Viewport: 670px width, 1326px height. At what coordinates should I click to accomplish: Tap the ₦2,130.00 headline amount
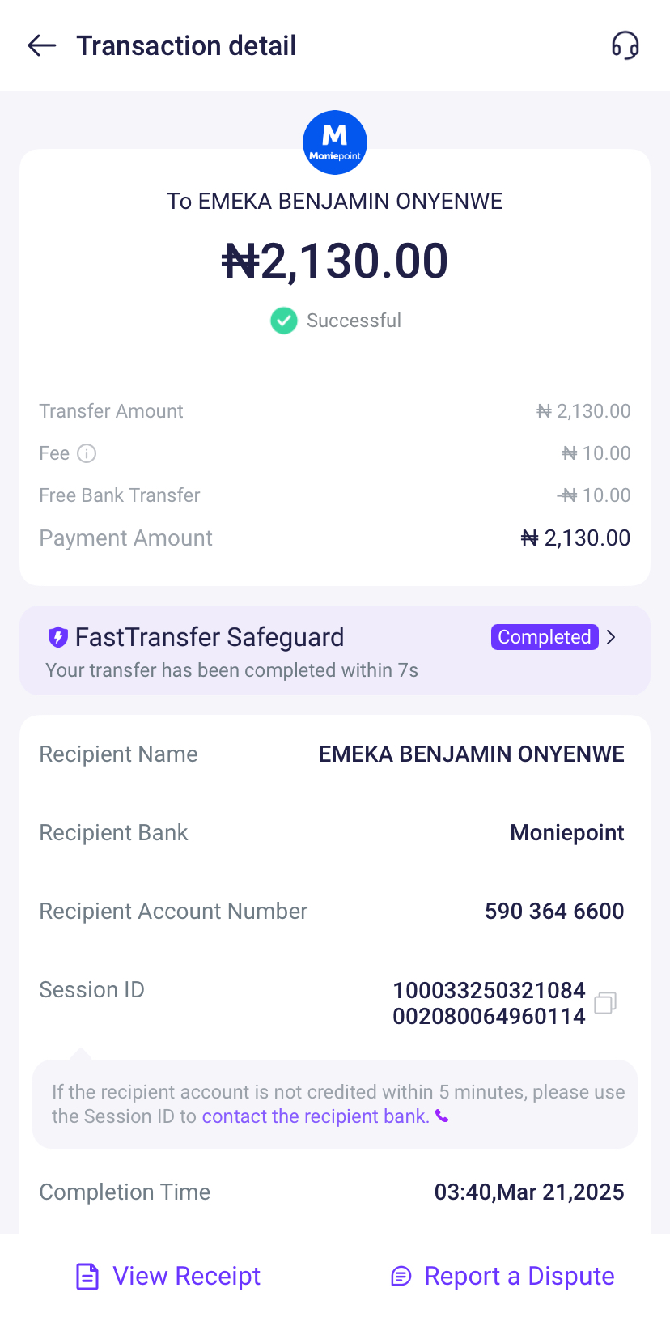click(x=335, y=261)
